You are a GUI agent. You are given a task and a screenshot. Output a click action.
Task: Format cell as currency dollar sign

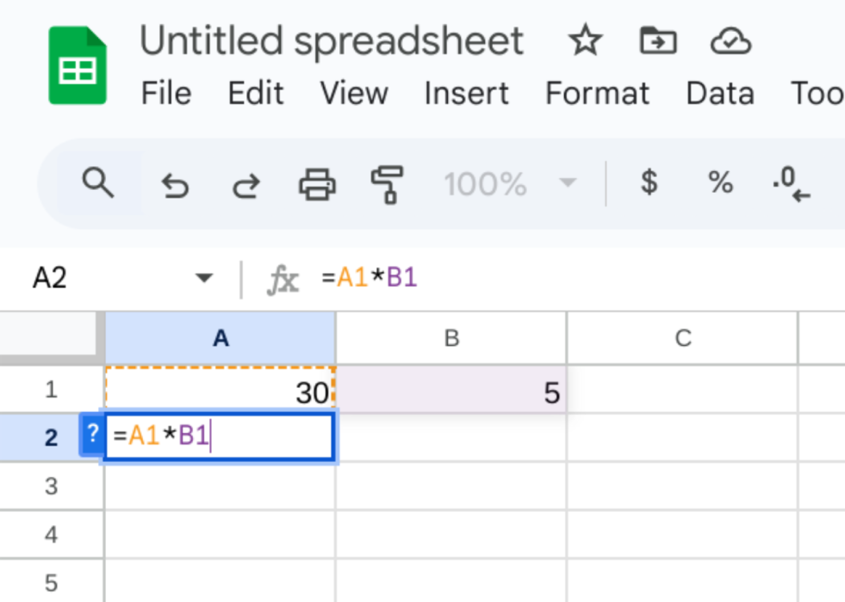pyautogui.click(x=649, y=182)
